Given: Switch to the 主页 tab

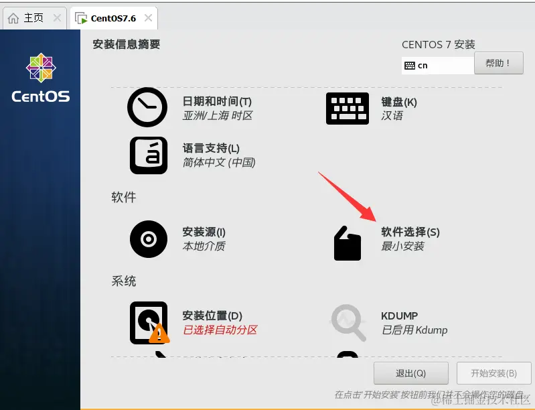Looking at the screenshot, I should [34, 17].
